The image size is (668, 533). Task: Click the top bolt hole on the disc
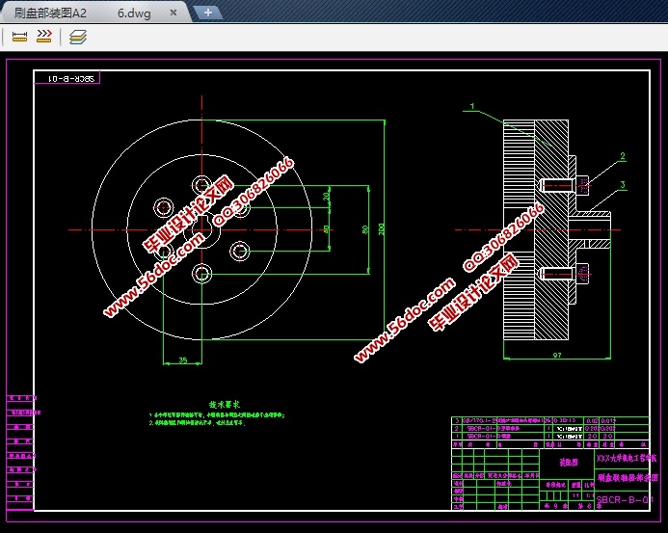pyautogui.click(x=201, y=185)
